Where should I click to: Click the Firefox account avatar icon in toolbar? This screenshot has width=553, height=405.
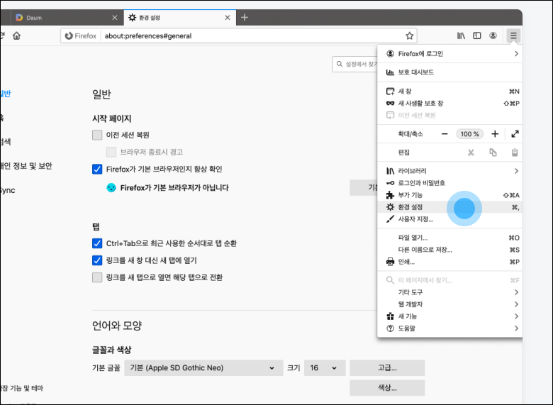click(493, 35)
